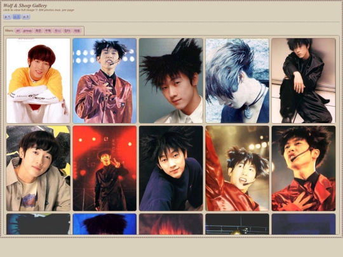343x257 pixels.
Task: Select the highlighted p. 2 page button
Action: 17,17
